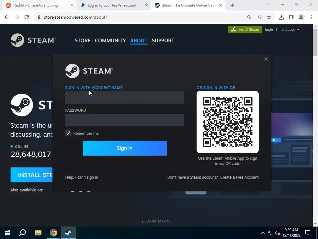318x239 pixels.
Task: Click the password input field
Action: click(125, 120)
